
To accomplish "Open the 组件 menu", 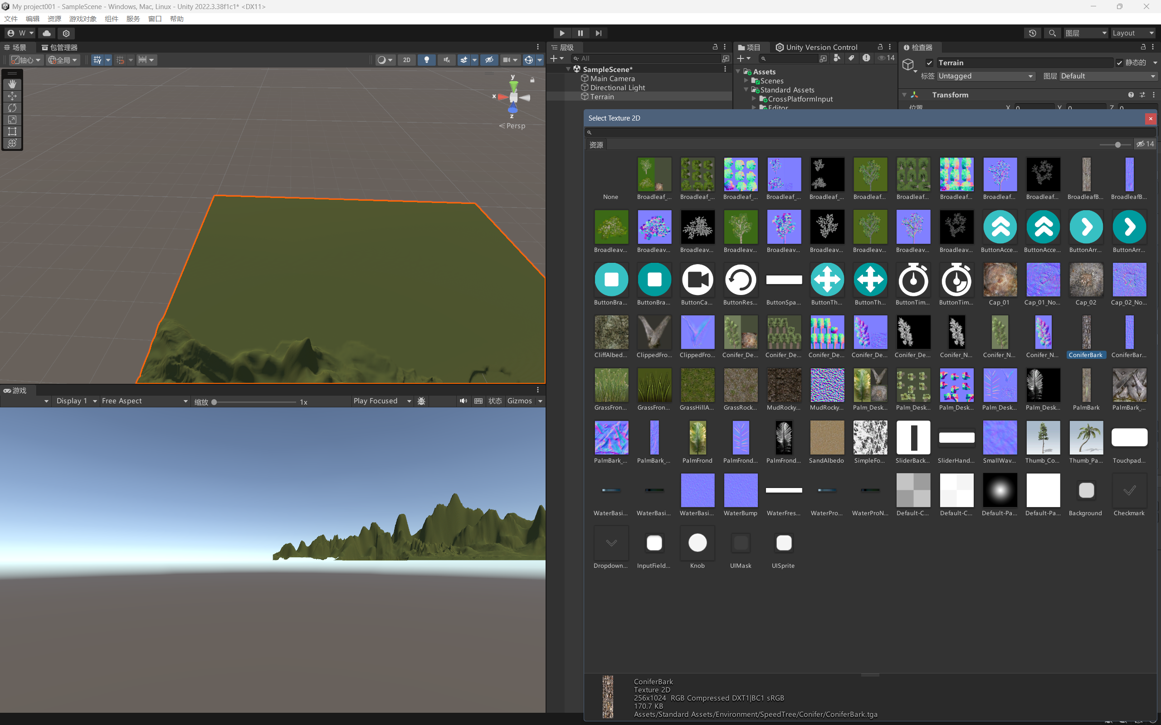I will 111,19.
